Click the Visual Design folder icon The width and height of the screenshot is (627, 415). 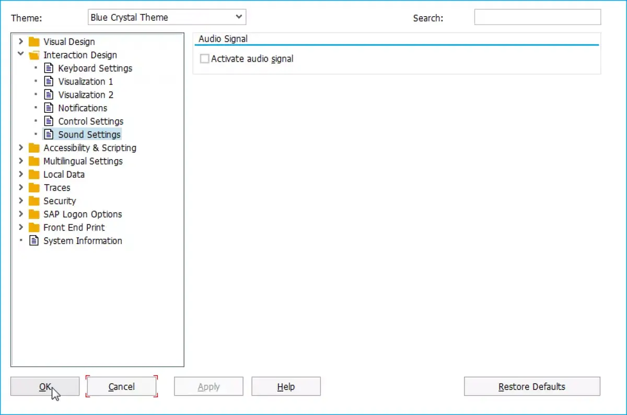(34, 42)
